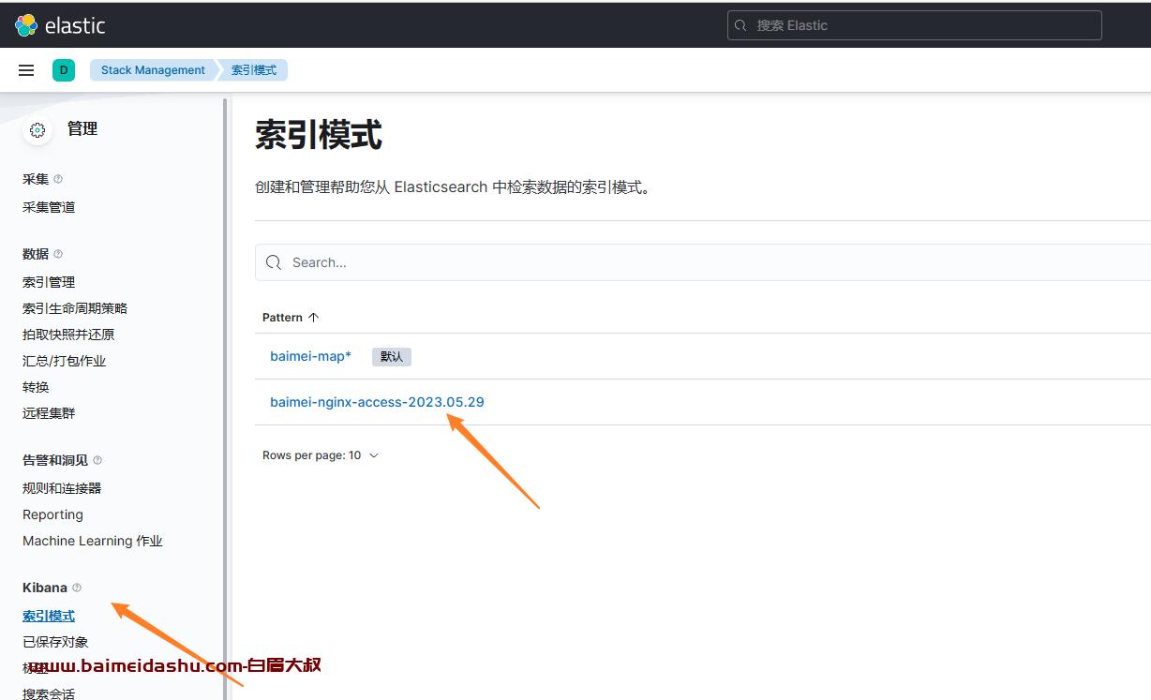This screenshot has width=1151, height=700.
Task: Click the Elastic logo
Action: (x=60, y=25)
